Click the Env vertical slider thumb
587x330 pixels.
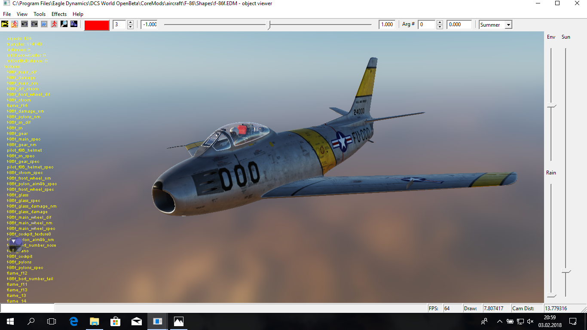click(551, 106)
